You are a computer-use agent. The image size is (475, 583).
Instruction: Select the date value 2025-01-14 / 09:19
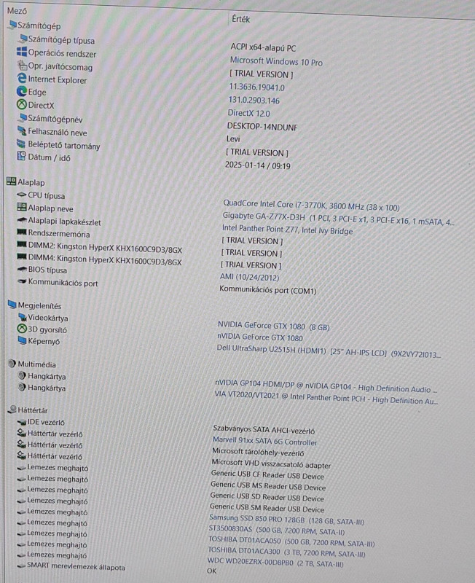pyautogui.click(x=258, y=165)
